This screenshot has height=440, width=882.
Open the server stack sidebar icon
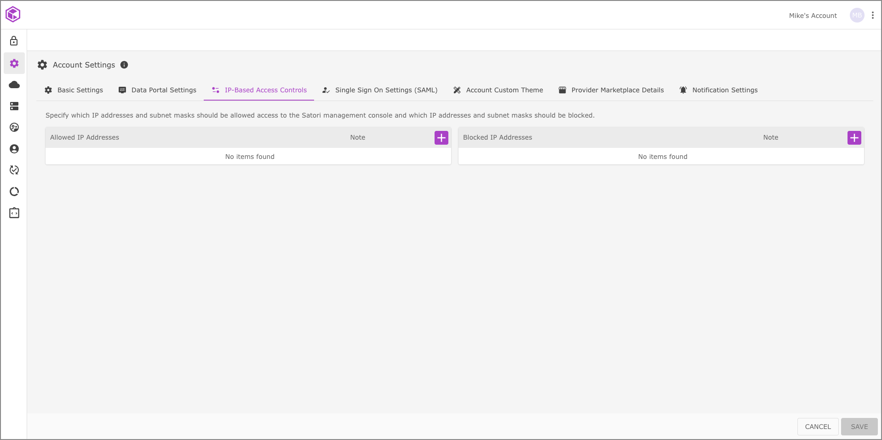coord(14,106)
